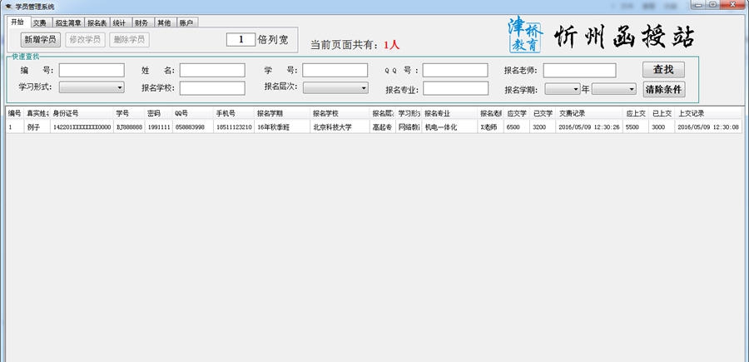Click the 报名学期 column header
Screen dimensions: 749x362
282,113
